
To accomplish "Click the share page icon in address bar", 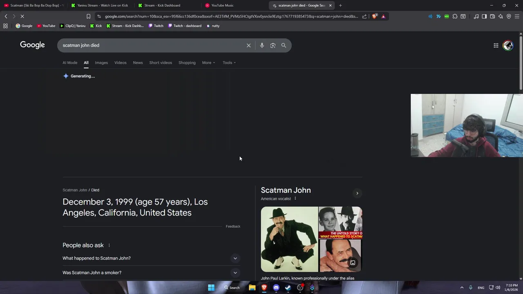I will [x=364, y=16].
